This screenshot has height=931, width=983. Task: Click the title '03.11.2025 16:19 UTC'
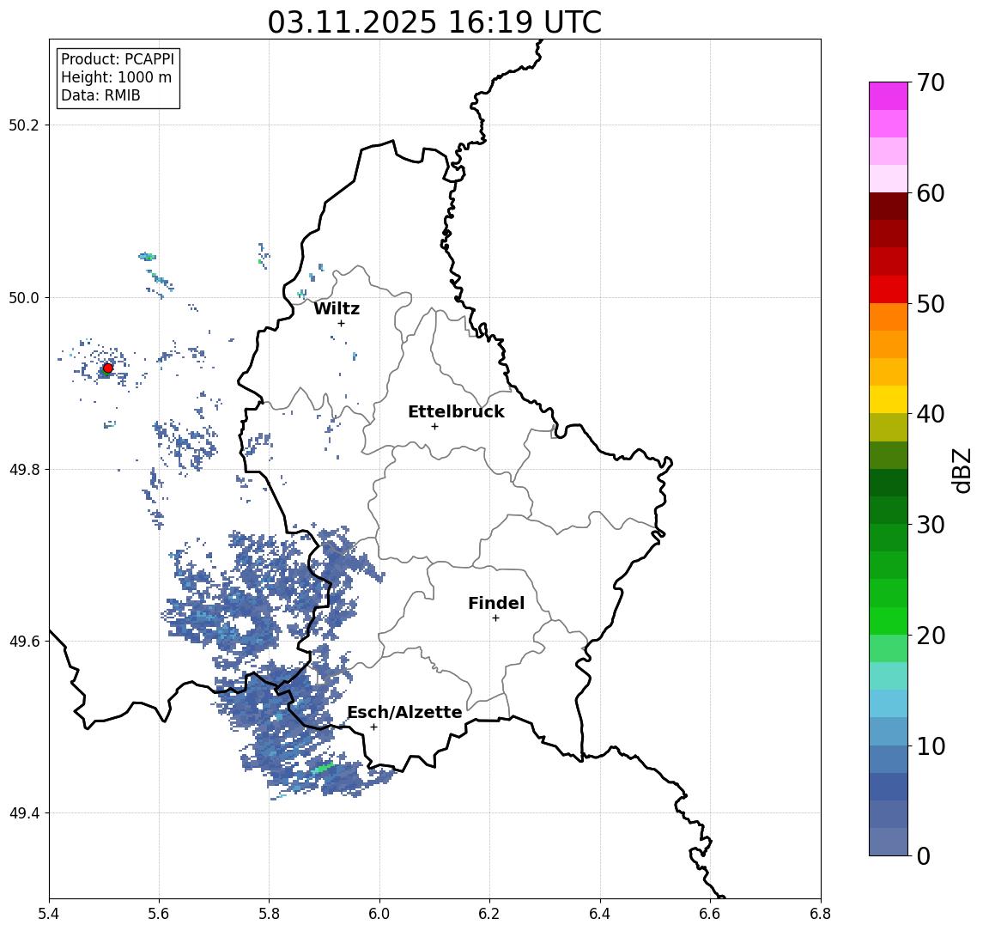coord(434,22)
